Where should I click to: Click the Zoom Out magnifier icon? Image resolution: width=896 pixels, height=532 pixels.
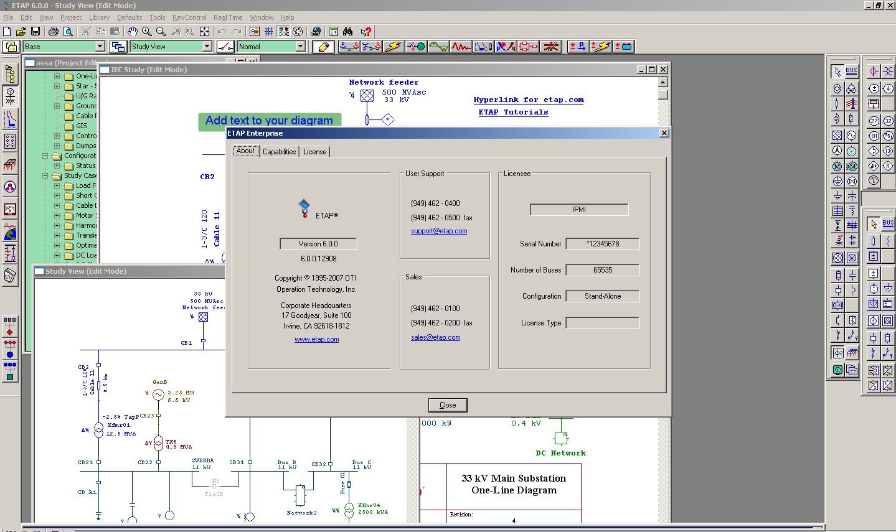(161, 31)
